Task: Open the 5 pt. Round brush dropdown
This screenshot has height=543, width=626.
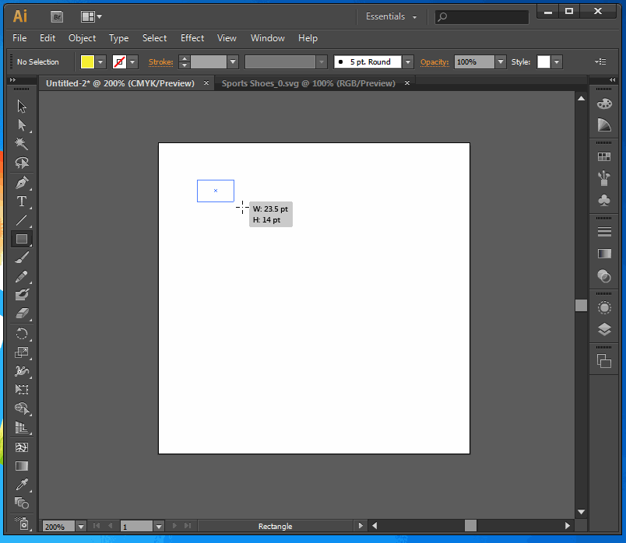Action: (408, 62)
